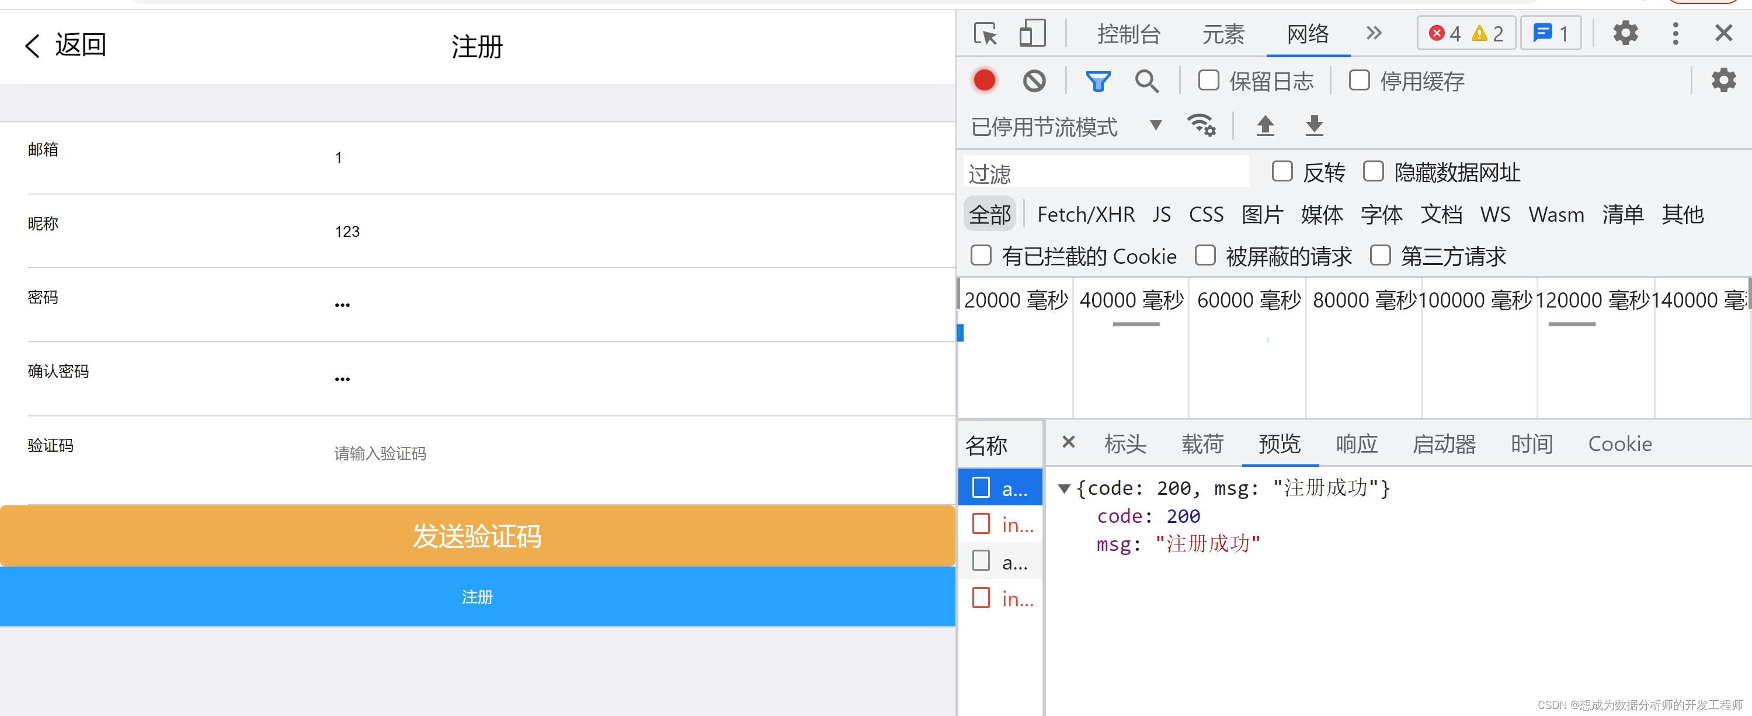Filter requests by WS

click(x=1495, y=215)
